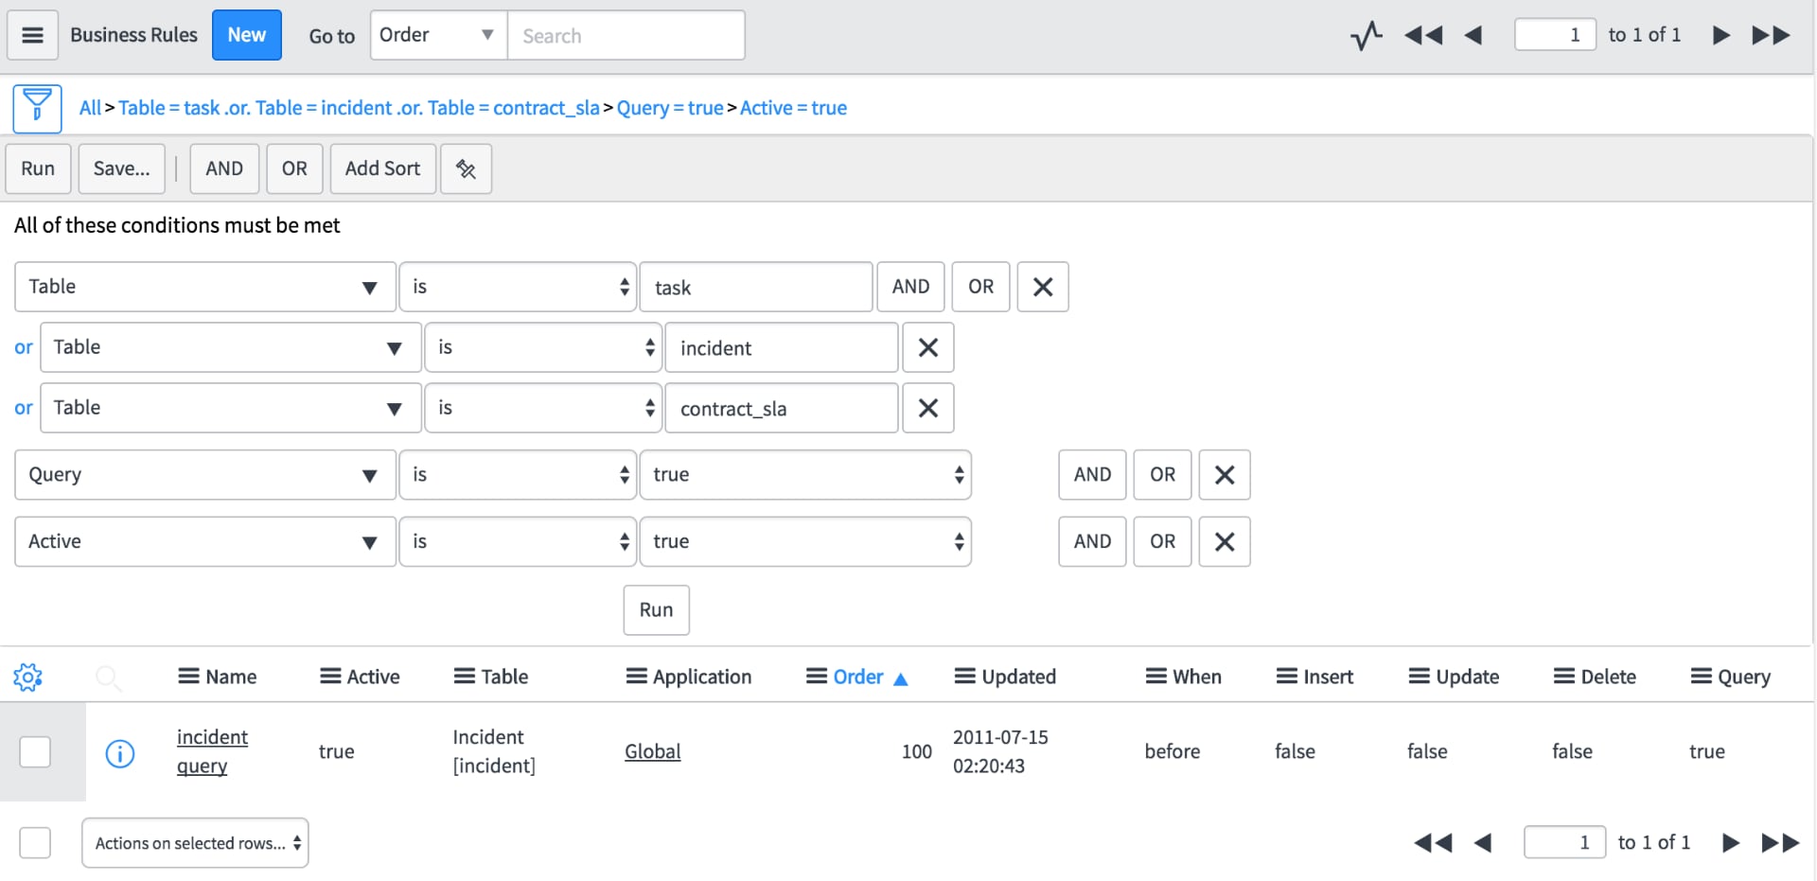Click the list search magnifier icon

pyautogui.click(x=109, y=677)
